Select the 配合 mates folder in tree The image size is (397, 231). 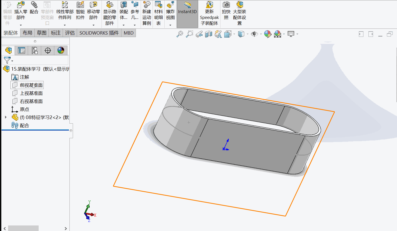(x=20, y=126)
